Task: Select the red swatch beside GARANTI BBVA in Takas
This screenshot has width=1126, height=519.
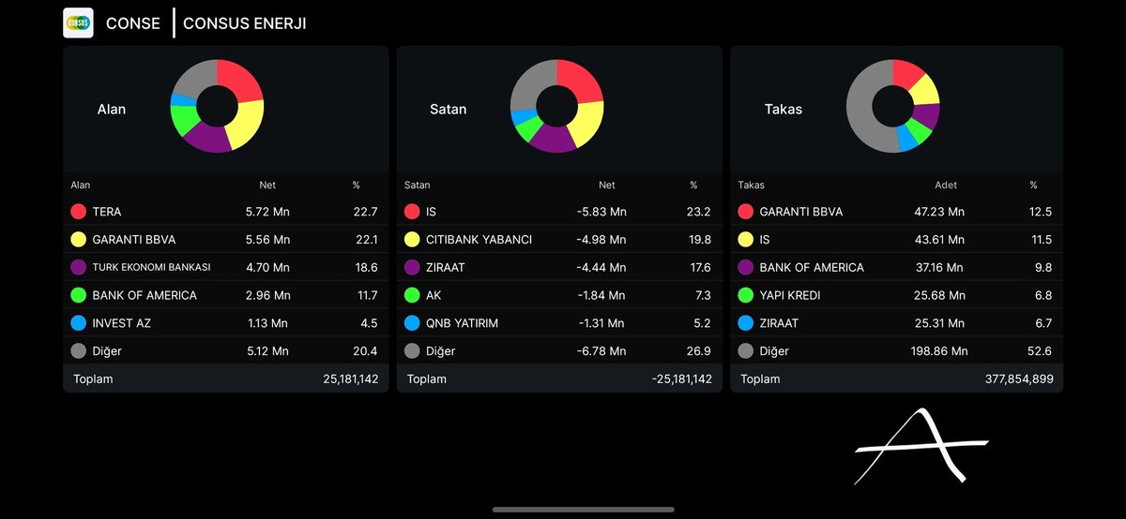Action: [746, 212]
